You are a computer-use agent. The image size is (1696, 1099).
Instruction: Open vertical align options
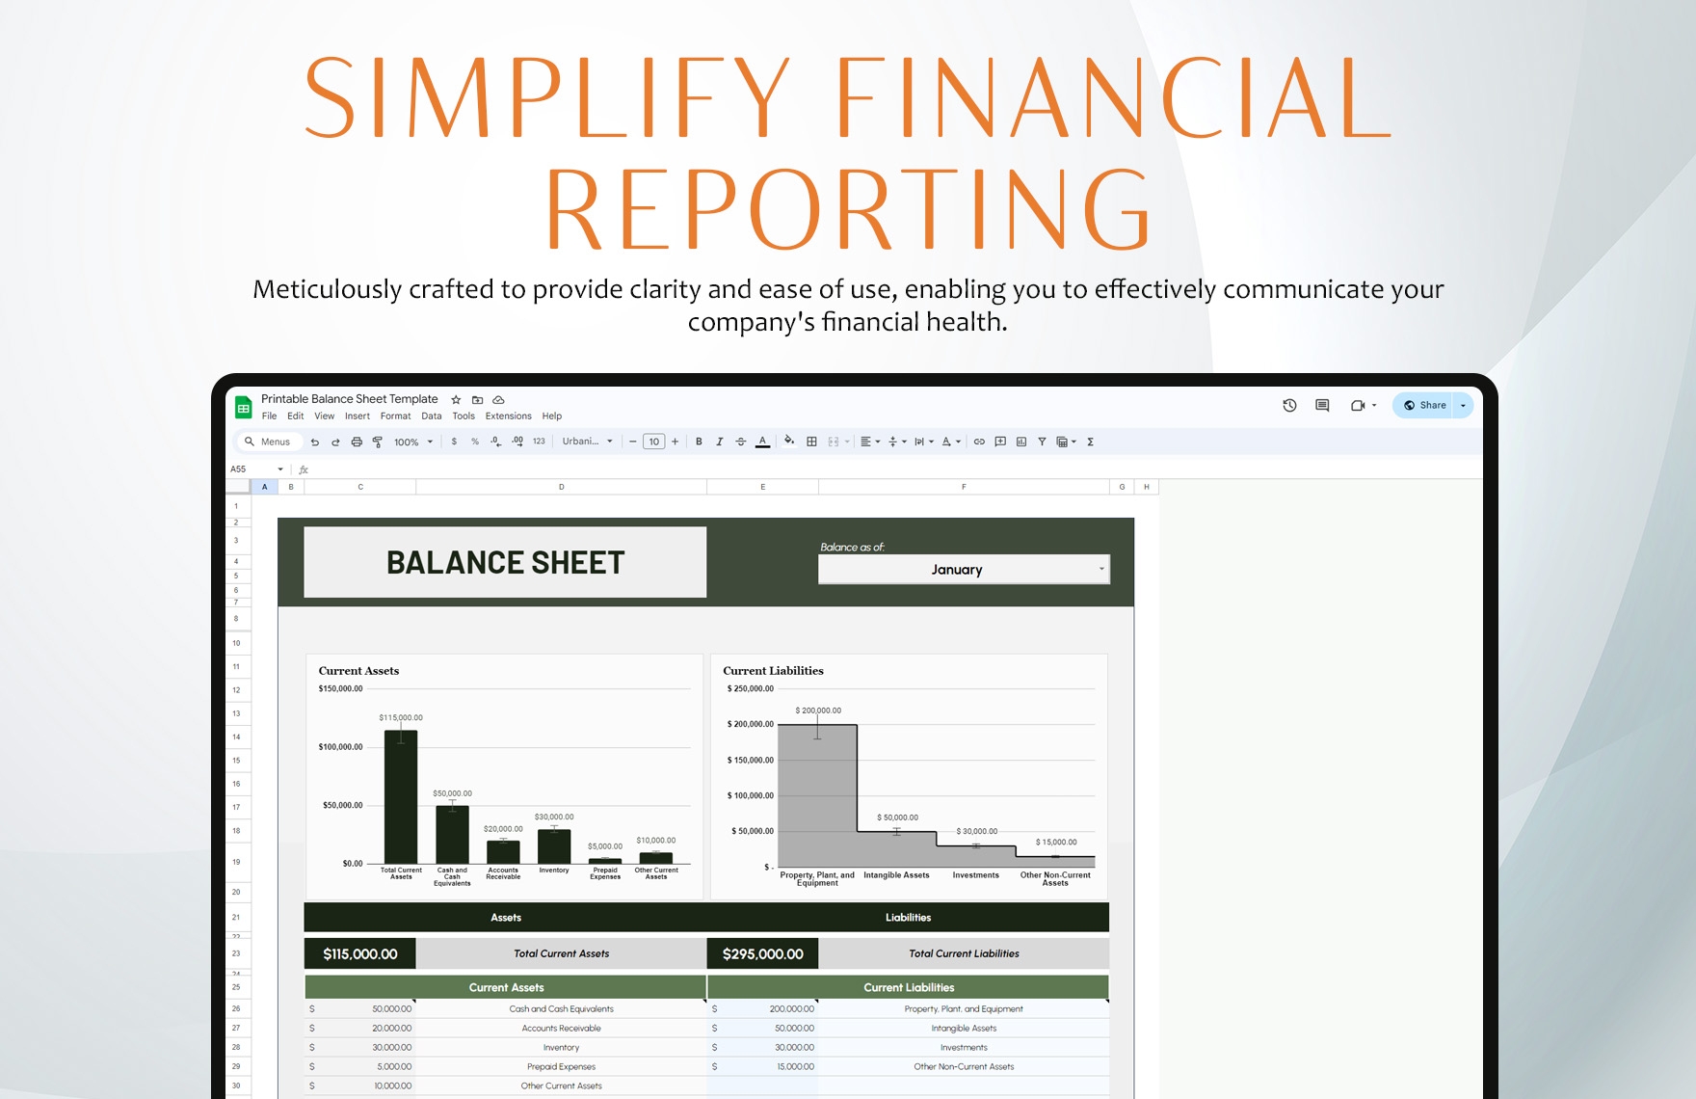[x=897, y=442]
